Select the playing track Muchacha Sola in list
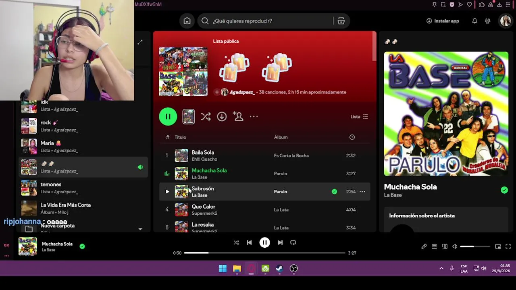516x290 pixels. point(209,171)
